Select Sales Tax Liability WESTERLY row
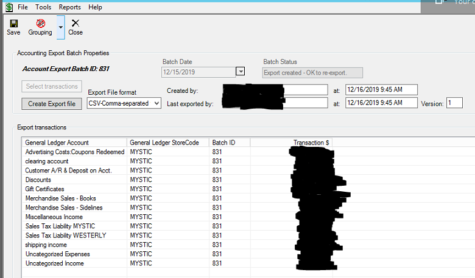Viewport: 475px width, 278px height. pyautogui.click(x=177, y=236)
